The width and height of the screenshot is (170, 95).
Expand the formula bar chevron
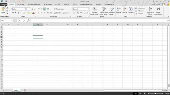(x=168, y=21)
